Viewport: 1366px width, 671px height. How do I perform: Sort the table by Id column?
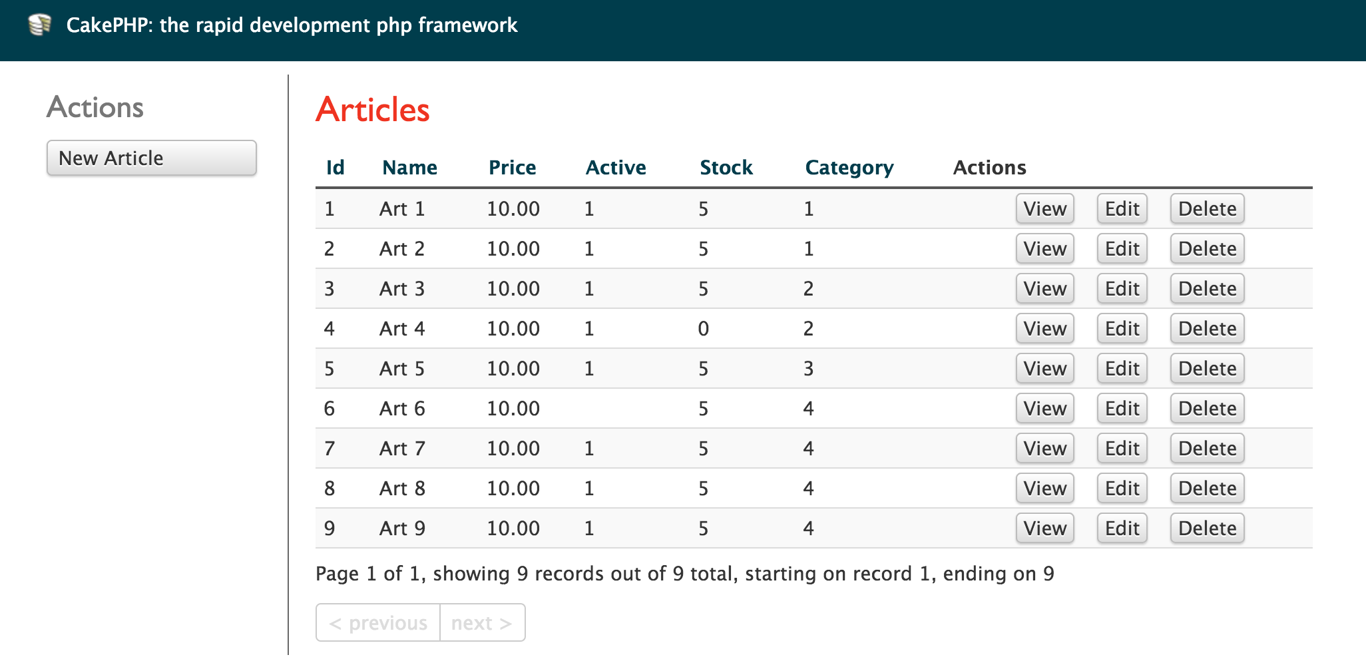(335, 167)
